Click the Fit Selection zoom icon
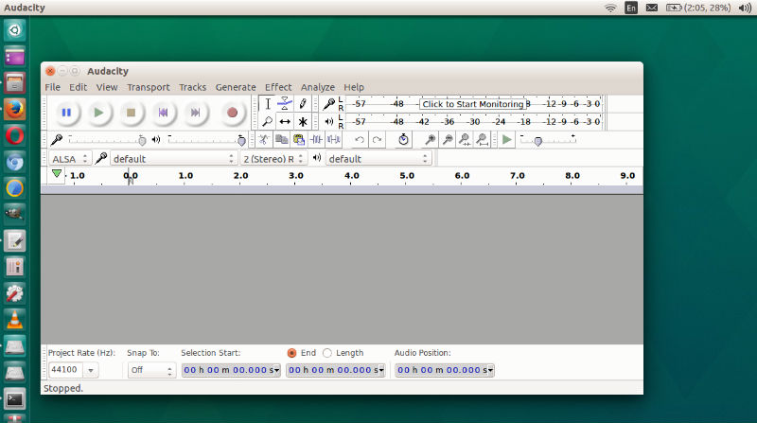 pos(465,140)
